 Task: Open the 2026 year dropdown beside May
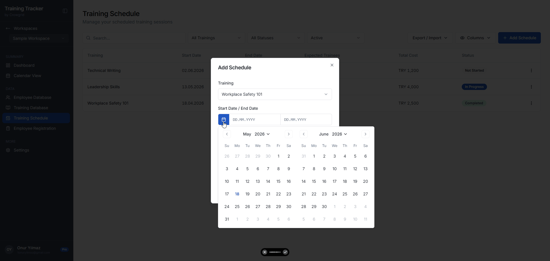[262, 134]
